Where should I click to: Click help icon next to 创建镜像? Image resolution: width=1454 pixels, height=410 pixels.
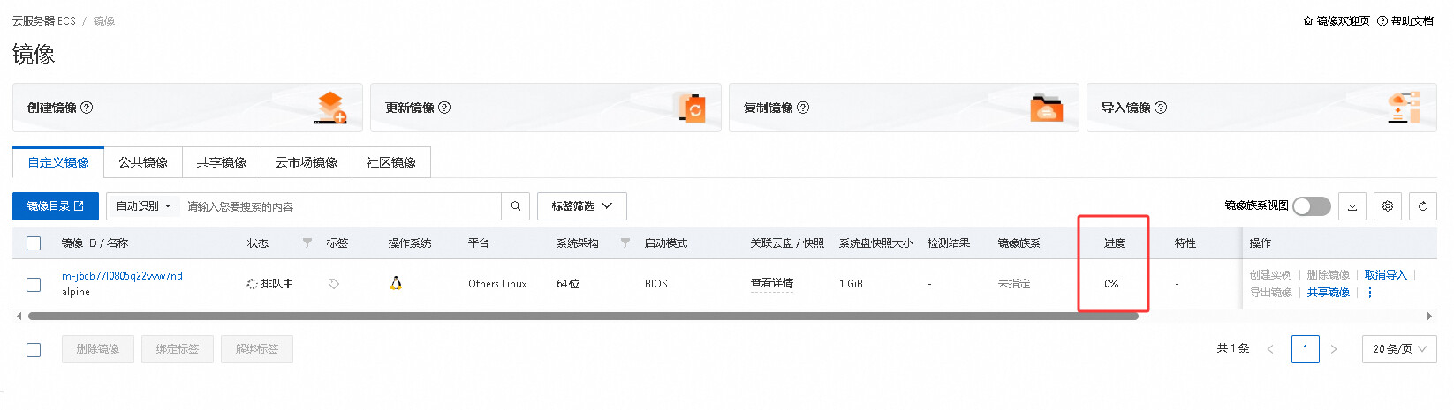tap(87, 108)
